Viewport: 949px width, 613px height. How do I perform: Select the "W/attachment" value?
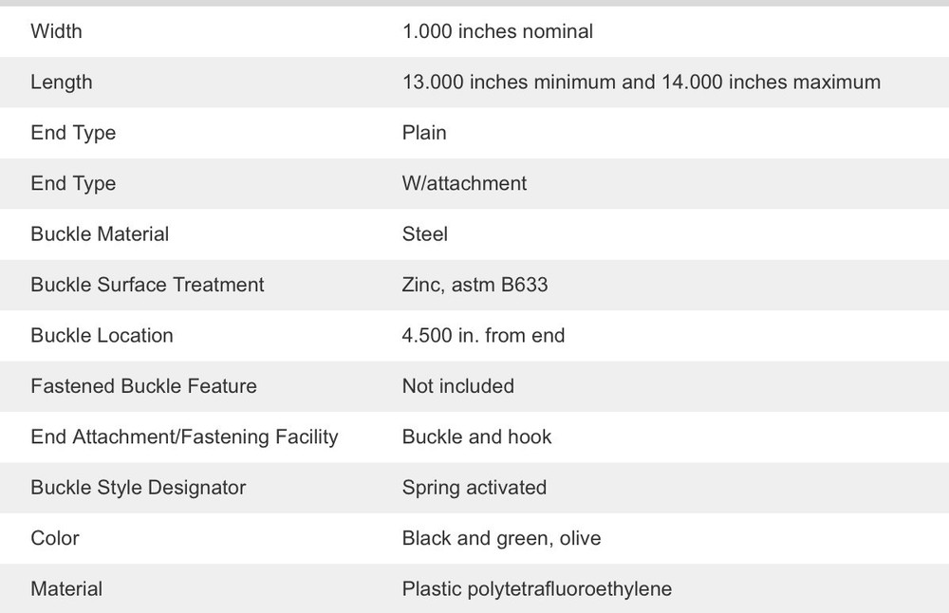tap(464, 183)
